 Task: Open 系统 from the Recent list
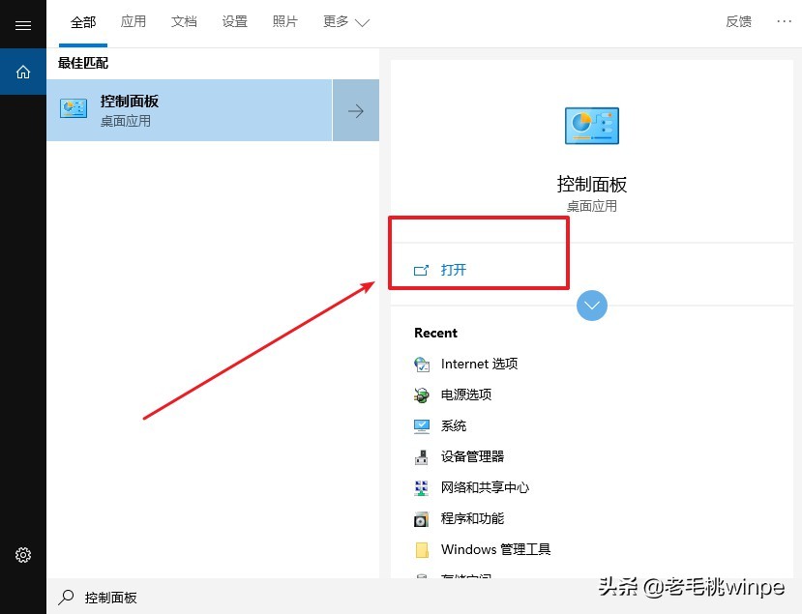[x=454, y=425]
